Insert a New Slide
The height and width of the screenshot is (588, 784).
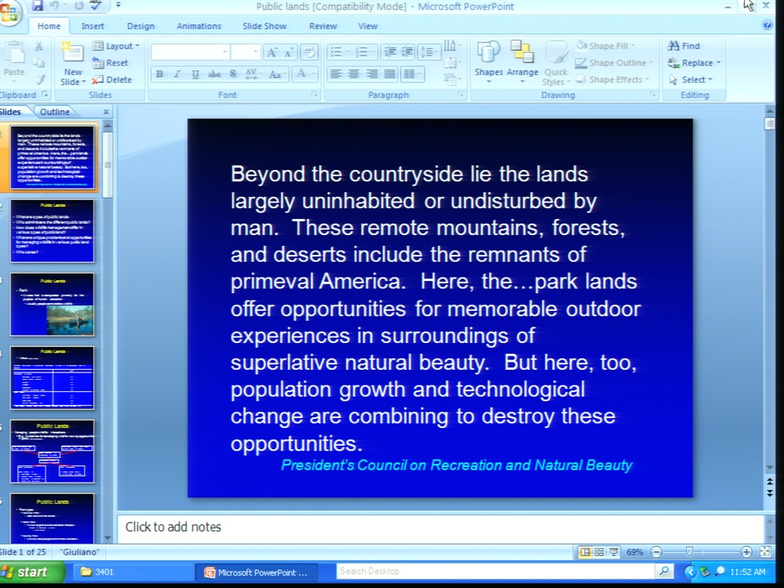pyautogui.click(x=73, y=64)
